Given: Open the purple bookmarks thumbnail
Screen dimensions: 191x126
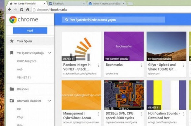Looking at the screenshot, I should click(124, 46).
